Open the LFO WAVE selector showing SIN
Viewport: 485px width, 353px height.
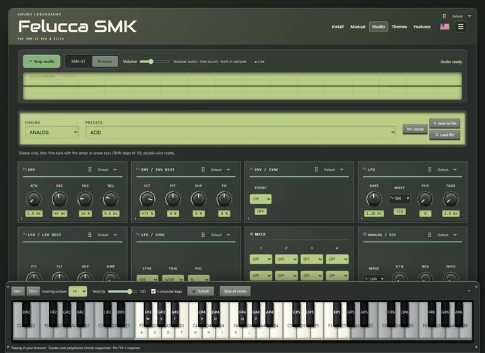[399, 198]
